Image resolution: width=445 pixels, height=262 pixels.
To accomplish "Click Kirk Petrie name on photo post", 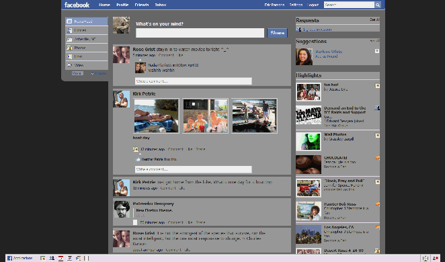I will 144,93.
